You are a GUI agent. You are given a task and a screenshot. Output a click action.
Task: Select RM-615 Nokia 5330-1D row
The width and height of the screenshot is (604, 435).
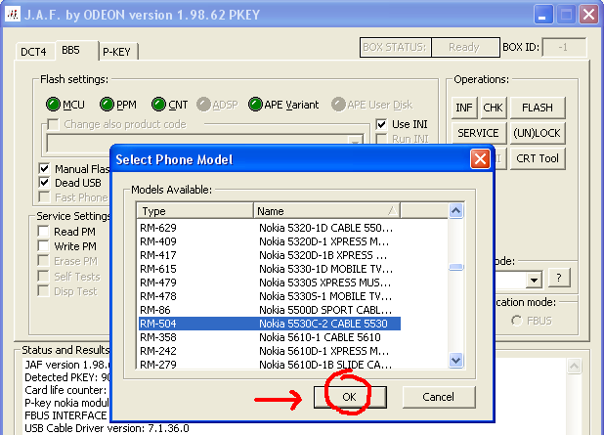point(269,269)
